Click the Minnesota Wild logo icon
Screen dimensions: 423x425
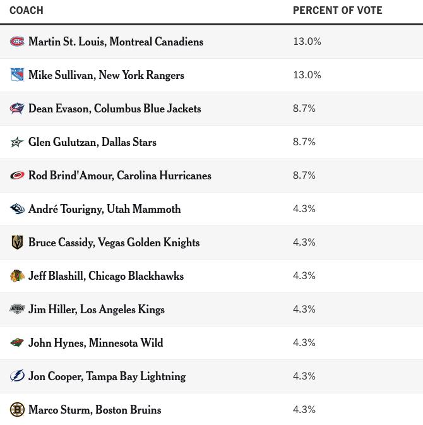17,343
